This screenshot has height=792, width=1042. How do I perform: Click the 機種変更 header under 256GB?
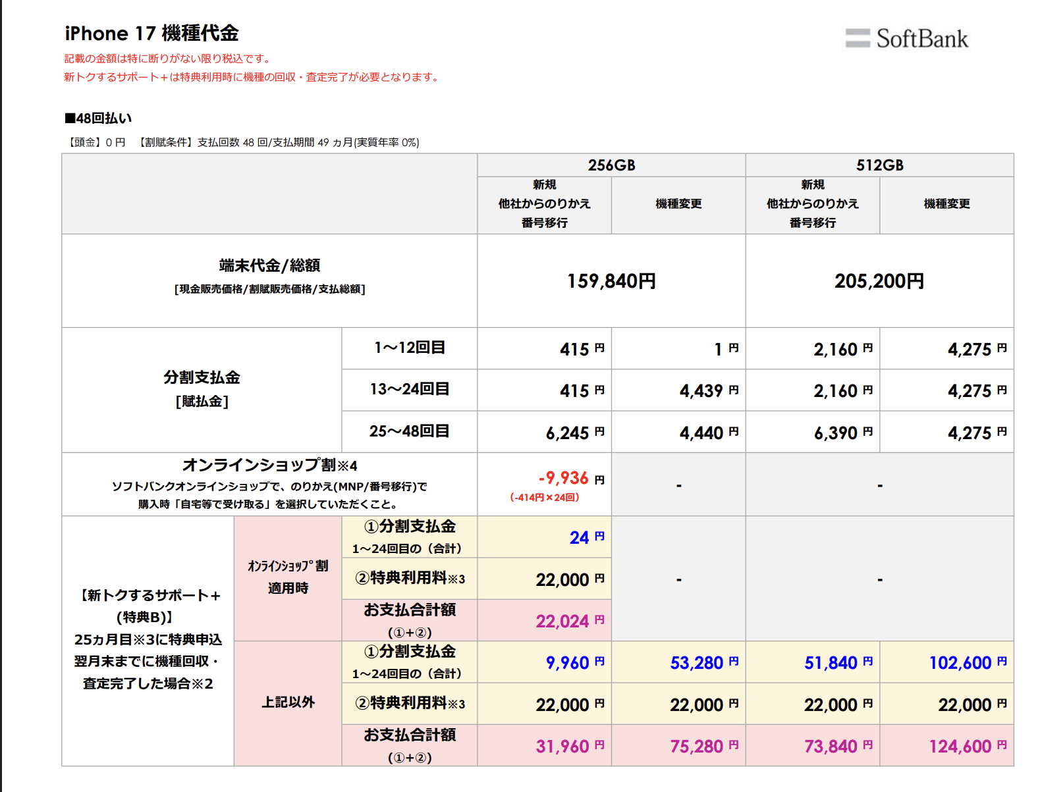(x=678, y=204)
